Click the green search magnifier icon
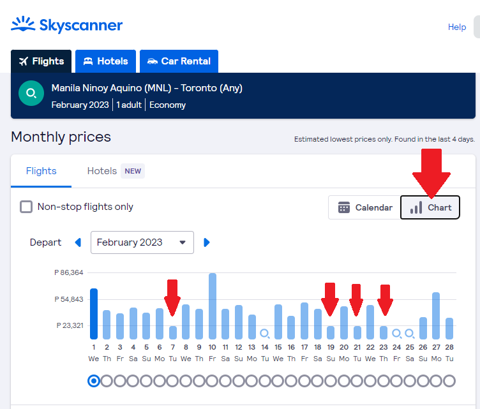Image resolution: width=480 pixels, height=409 pixels. (31, 93)
